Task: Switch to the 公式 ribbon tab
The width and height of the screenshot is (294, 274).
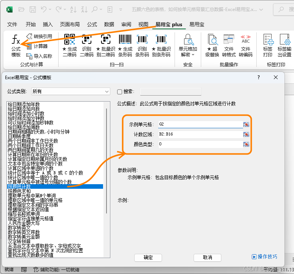Action: [x=92, y=25]
